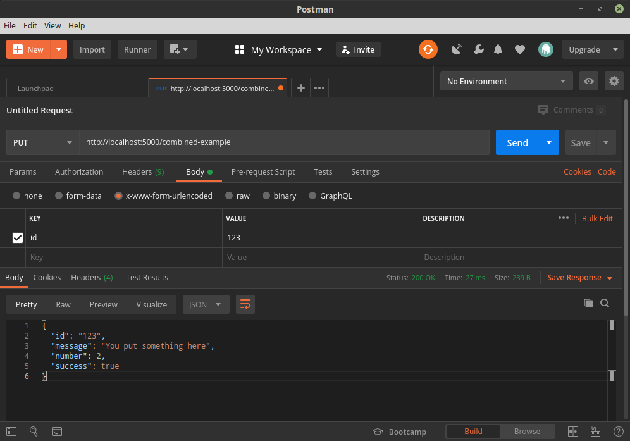The height and width of the screenshot is (441, 630).
Task: Expand the Upgrade dropdown arrow
Action: coord(615,49)
